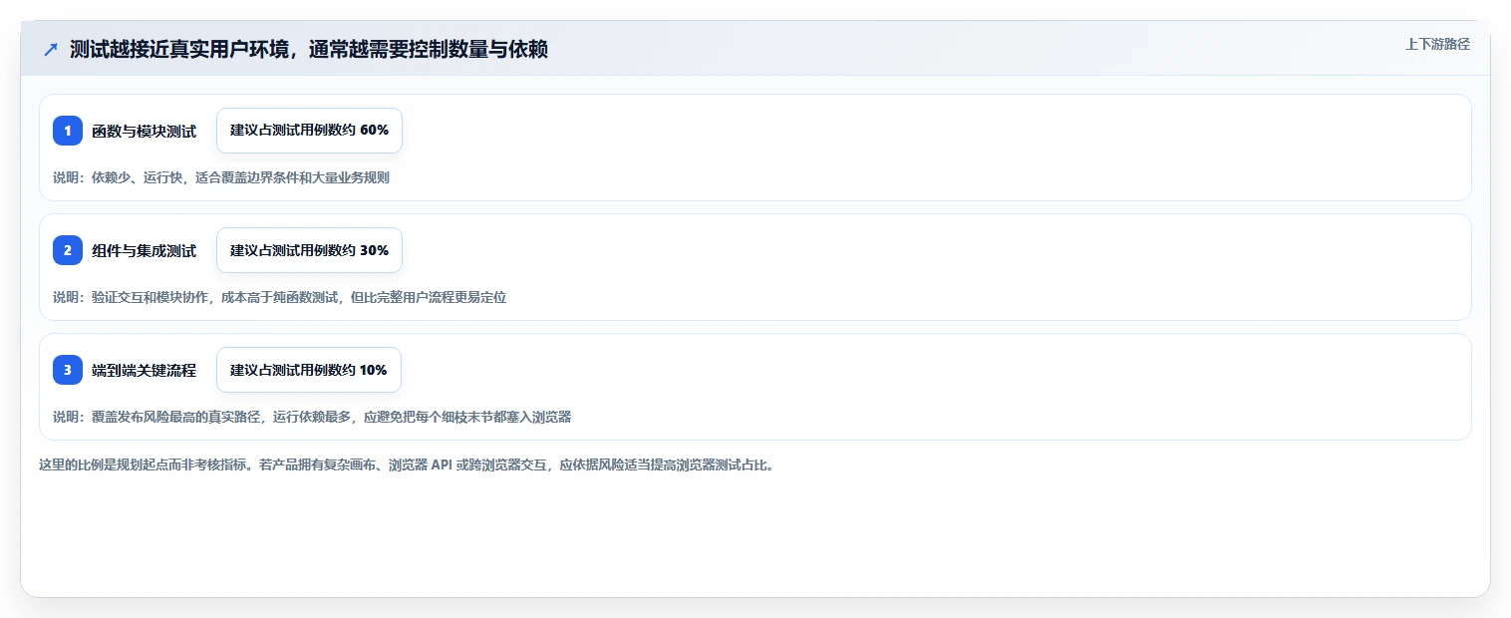
Task: Click the diagonal arrow icon beside the title
Action: click(x=51, y=49)
